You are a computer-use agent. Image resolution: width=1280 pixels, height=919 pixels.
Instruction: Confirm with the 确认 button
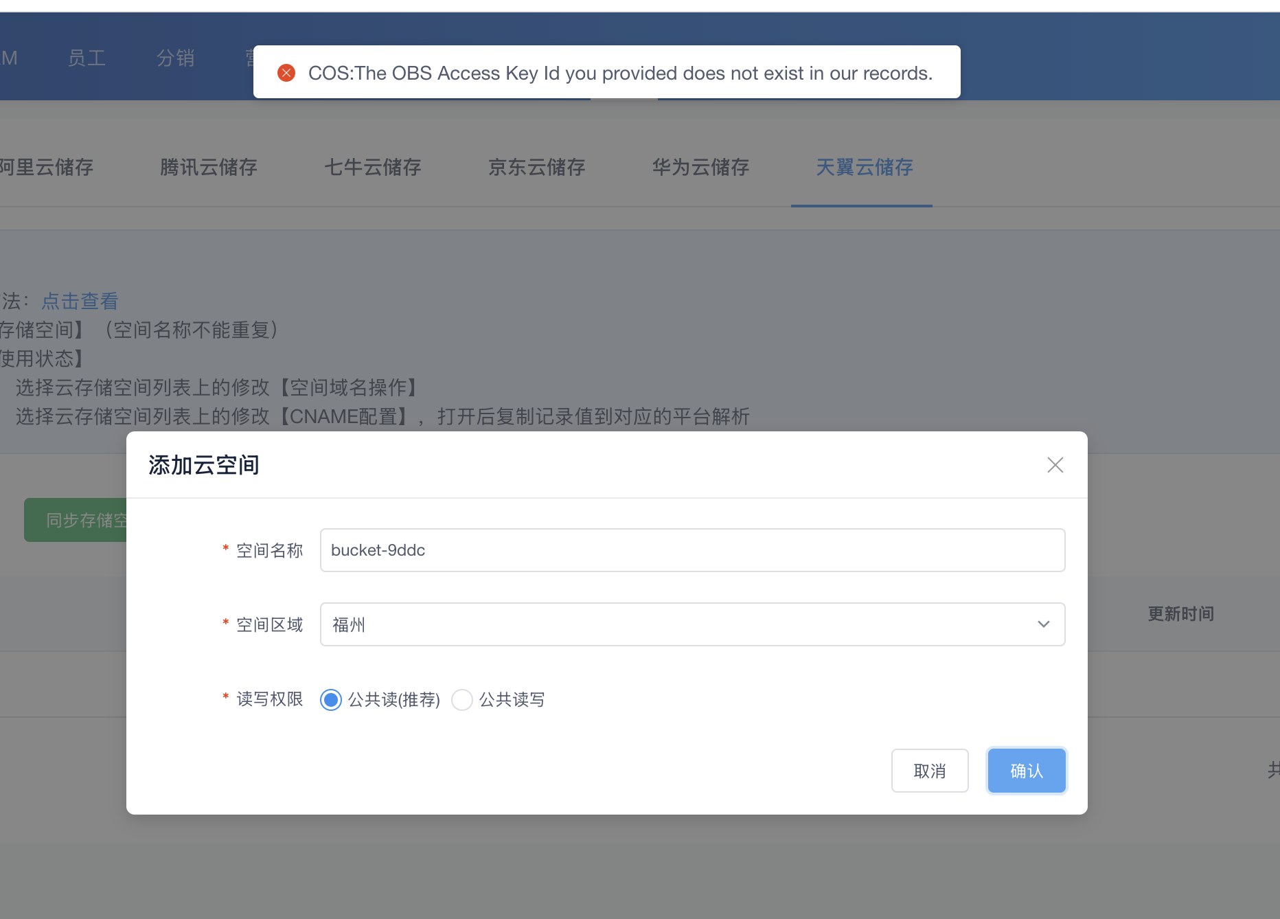pyautogui.click(x=1027, y=771)
